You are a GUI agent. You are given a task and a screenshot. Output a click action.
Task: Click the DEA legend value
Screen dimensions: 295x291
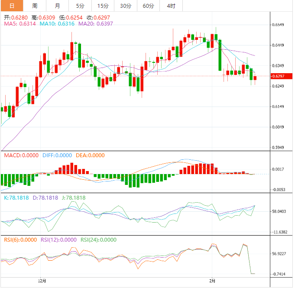click(90, 155)
